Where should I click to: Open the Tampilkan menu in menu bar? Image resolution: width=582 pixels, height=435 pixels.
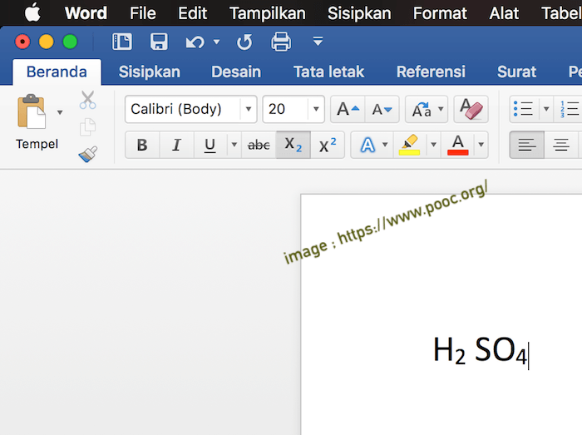click(x=267, y=13)
